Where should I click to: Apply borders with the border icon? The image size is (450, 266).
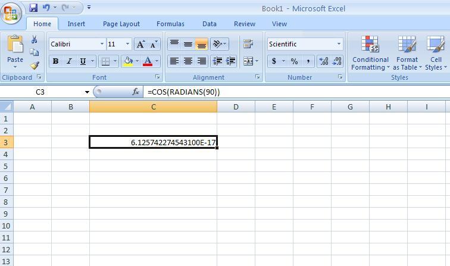click(x=105, y=61)
